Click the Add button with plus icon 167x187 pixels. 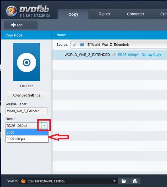(20, 25)
